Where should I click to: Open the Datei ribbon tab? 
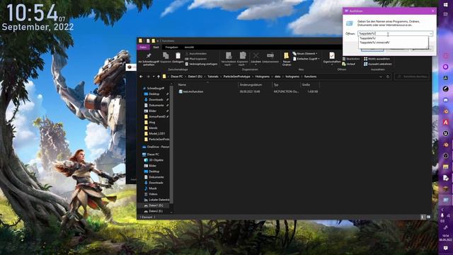(143, 47)
